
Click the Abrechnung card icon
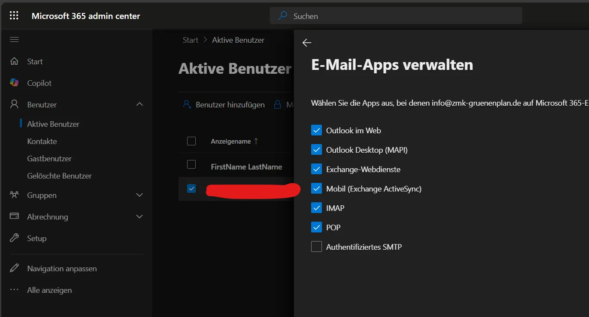pos(14,217)
